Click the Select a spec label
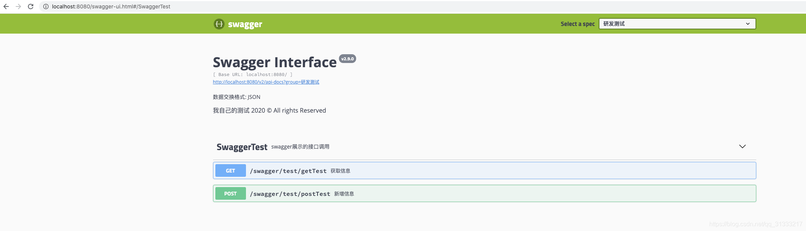 (x=578, y=24)
